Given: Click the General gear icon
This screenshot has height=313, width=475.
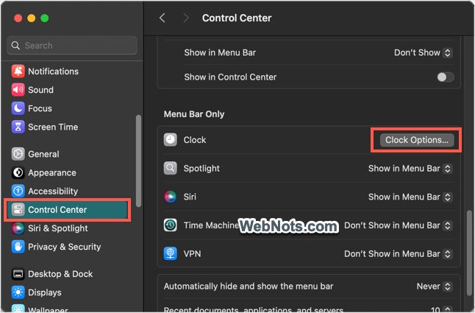Looking at the screenshot, I should [x=18, y=154].
